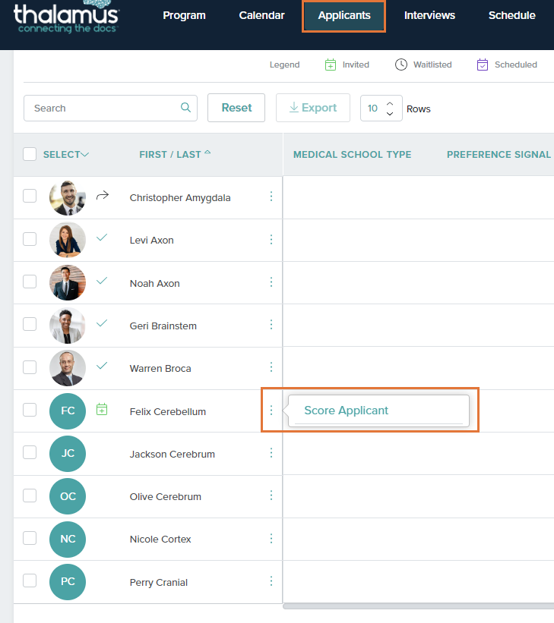The image size is (554, 623).
Task: Choose Score Applicant from the context menu
Action: coord(346,410)
